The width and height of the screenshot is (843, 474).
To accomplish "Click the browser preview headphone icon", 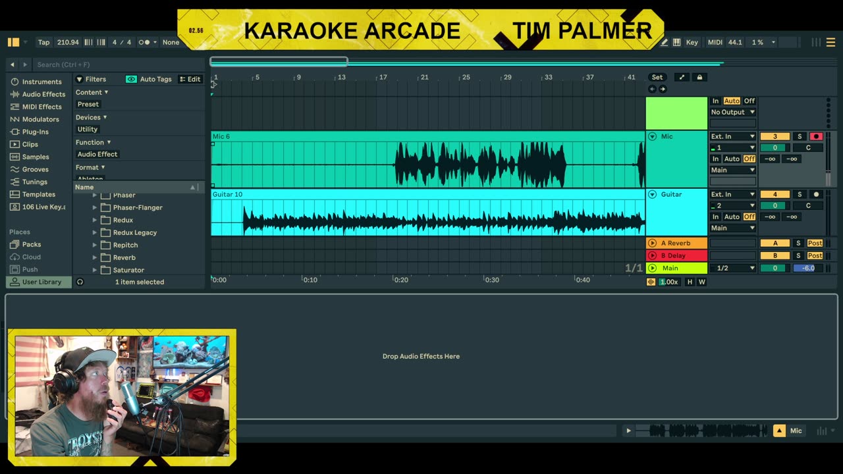I will (80, 282).
